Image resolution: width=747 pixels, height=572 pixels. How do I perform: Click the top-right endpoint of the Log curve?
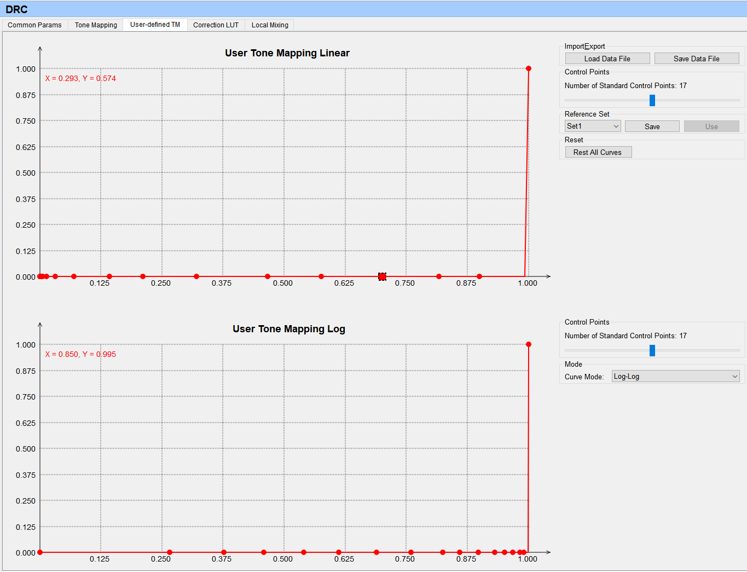[x=528, y=344]
